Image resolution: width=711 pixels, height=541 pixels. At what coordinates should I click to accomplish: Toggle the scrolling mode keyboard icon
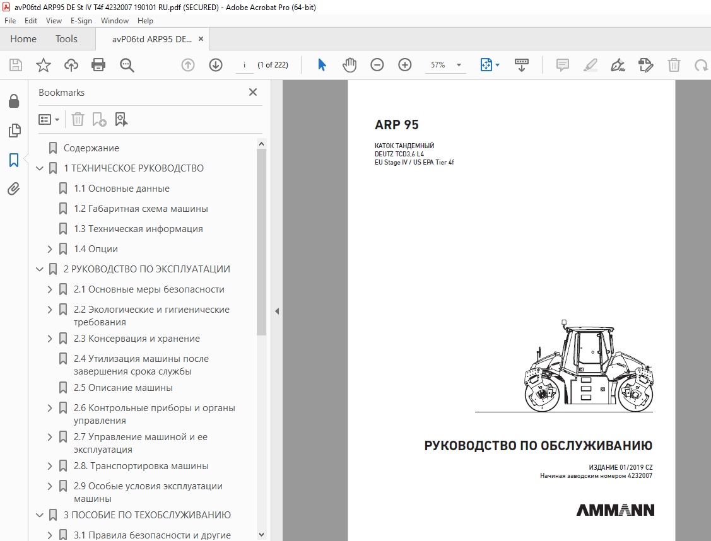coord(522,65)
